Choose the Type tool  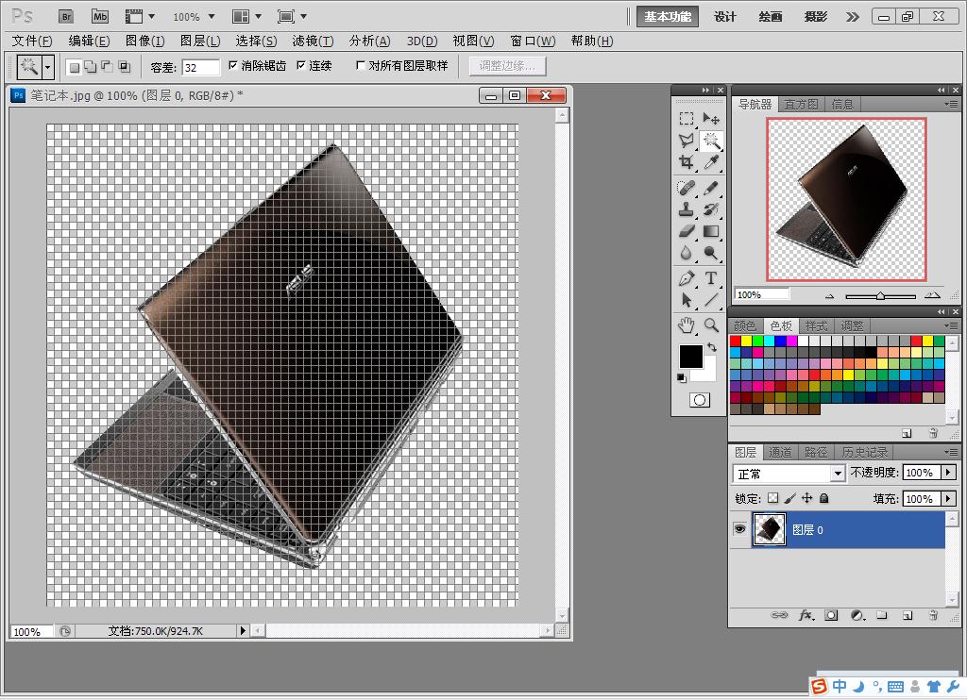pos(711,278)
